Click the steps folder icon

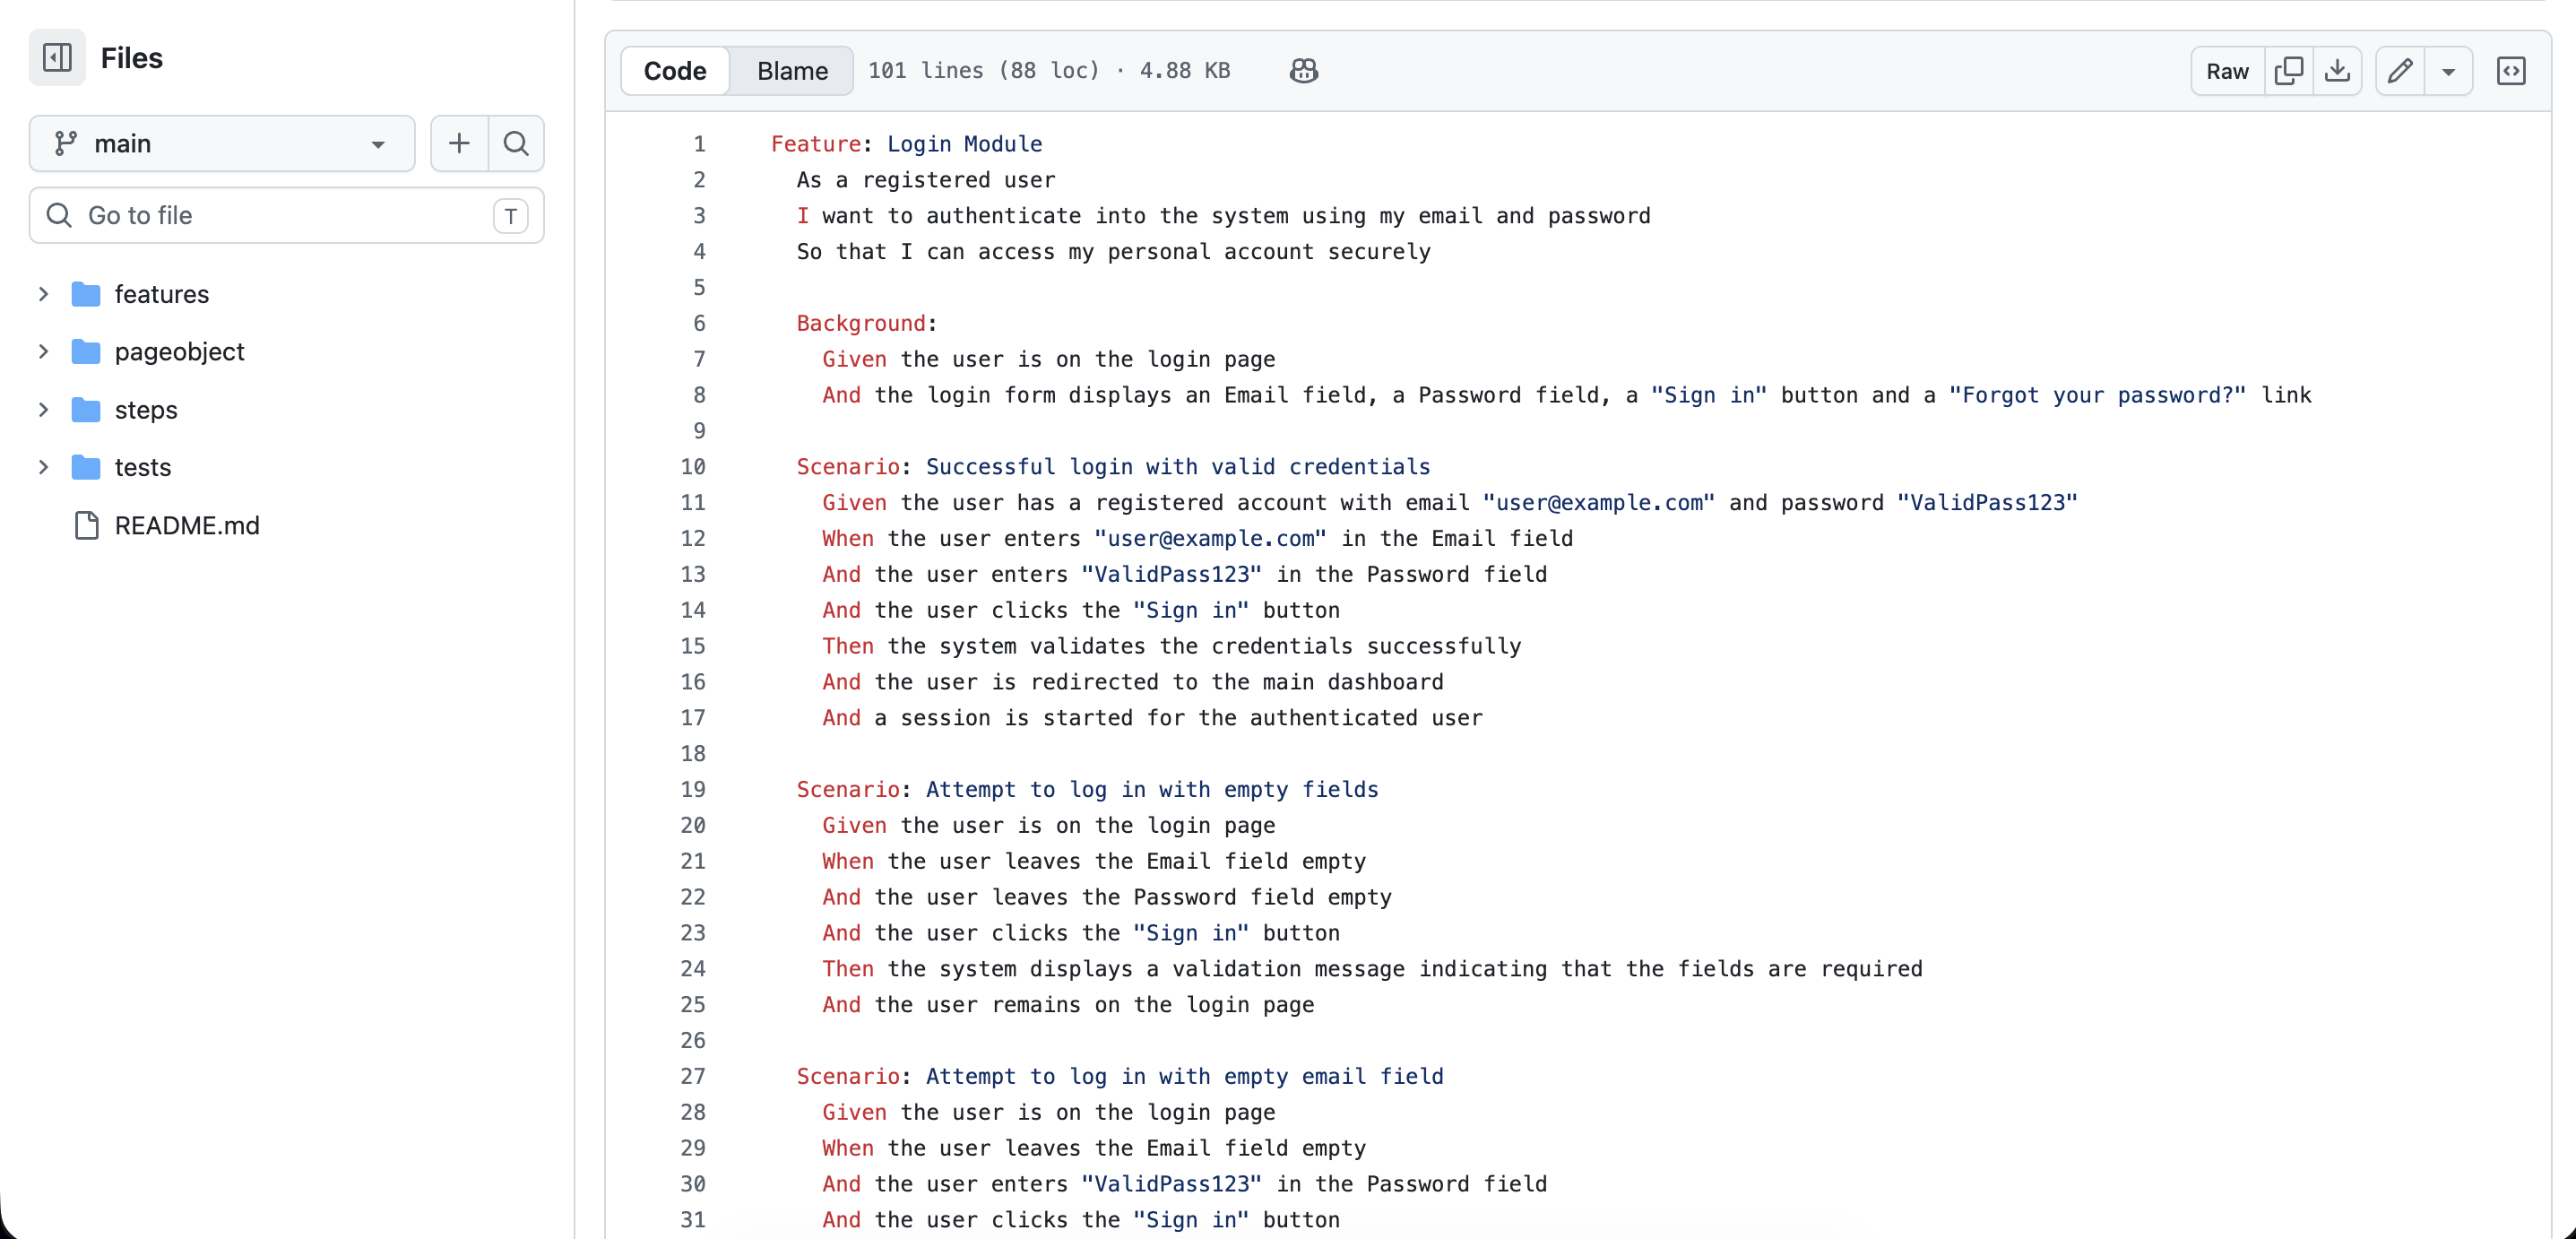(87, 410)
